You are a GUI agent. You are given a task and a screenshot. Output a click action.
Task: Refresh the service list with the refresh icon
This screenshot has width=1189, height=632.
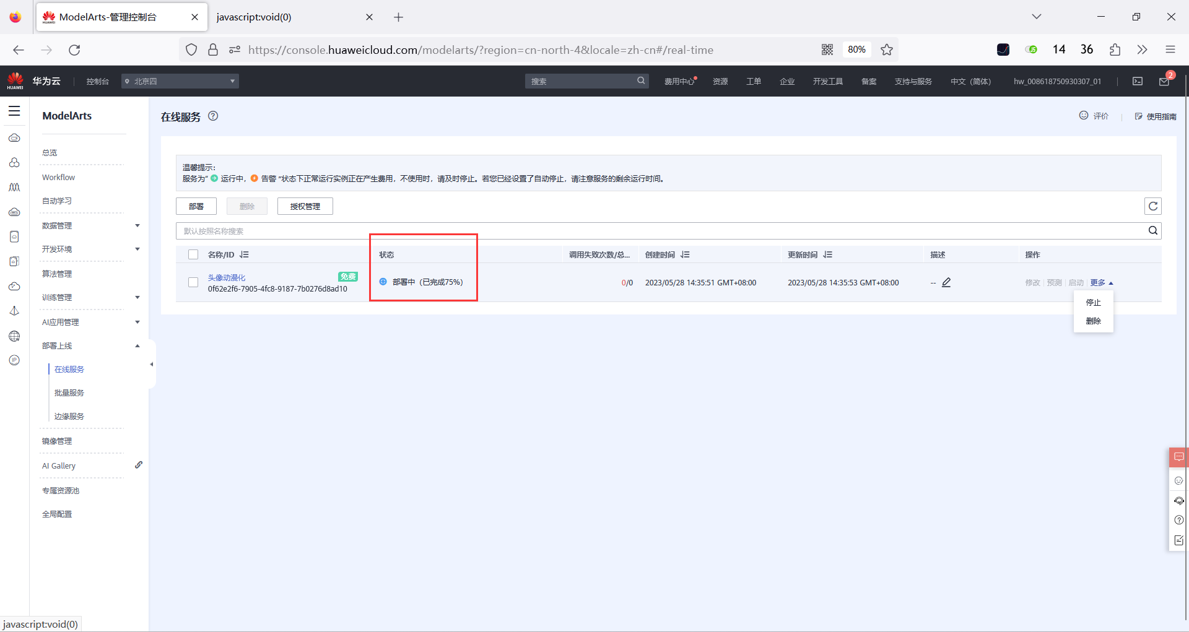click(1153, 206)
